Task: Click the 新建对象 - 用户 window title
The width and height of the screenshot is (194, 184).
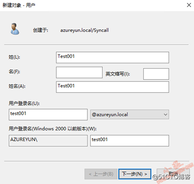Action: 19,5
